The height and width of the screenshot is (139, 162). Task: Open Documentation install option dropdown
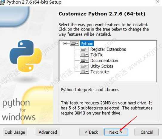(x=84, y=60)
